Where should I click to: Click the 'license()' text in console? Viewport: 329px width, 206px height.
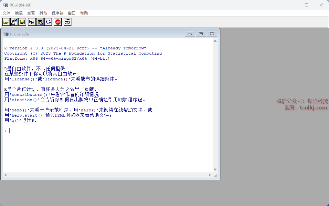[x=23, y=79]
